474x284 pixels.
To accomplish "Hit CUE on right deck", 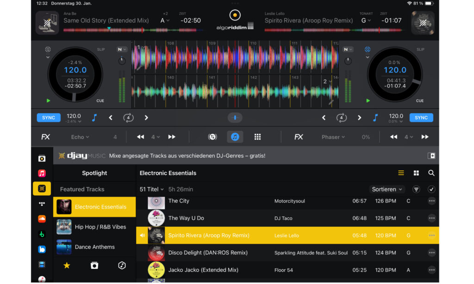I will click(x=419, y=101).
